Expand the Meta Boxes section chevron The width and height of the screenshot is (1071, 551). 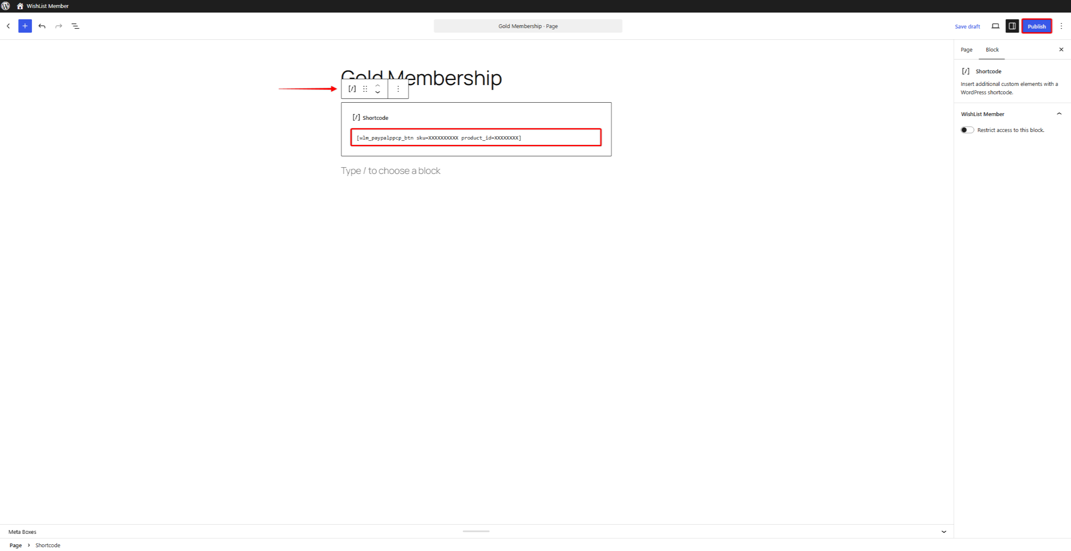pos(944,532)
